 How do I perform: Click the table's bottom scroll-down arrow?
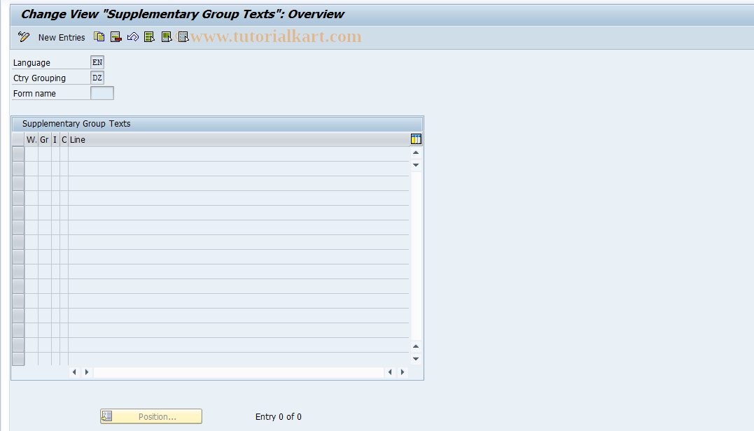click(x=416, y=359)
